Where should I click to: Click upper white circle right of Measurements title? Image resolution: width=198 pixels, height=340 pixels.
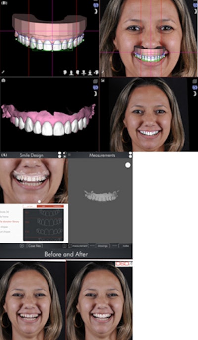tap(130, 153)
